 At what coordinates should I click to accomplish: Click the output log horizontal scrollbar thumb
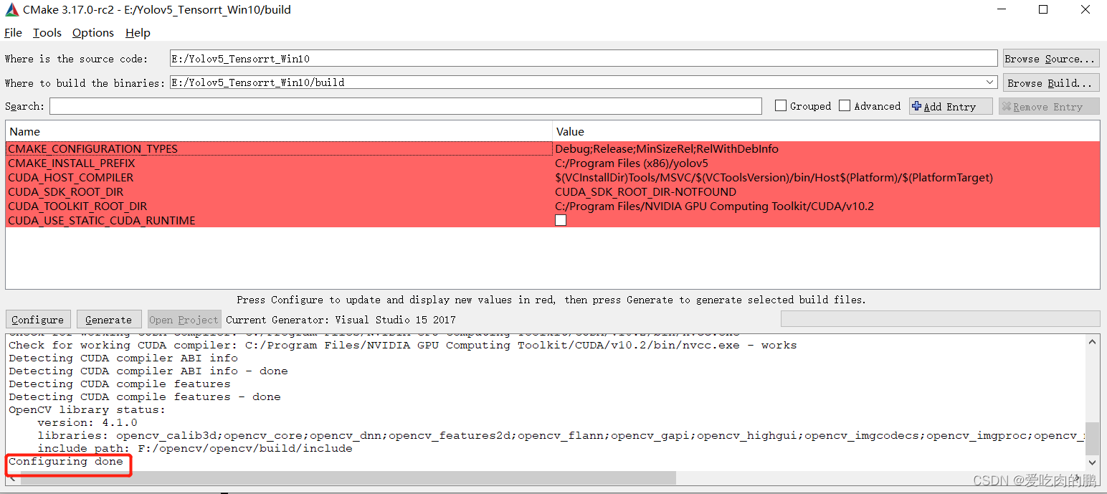[x=348, y=478]
